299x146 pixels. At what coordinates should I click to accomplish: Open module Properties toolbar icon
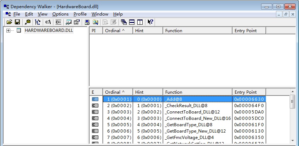coord(77,22)
